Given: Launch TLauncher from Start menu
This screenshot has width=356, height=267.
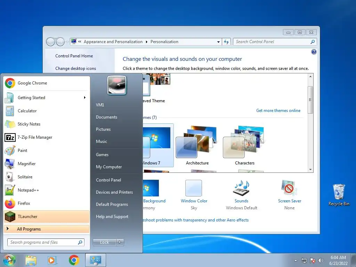Looking at the screenshot, I should tap(47, 216).
